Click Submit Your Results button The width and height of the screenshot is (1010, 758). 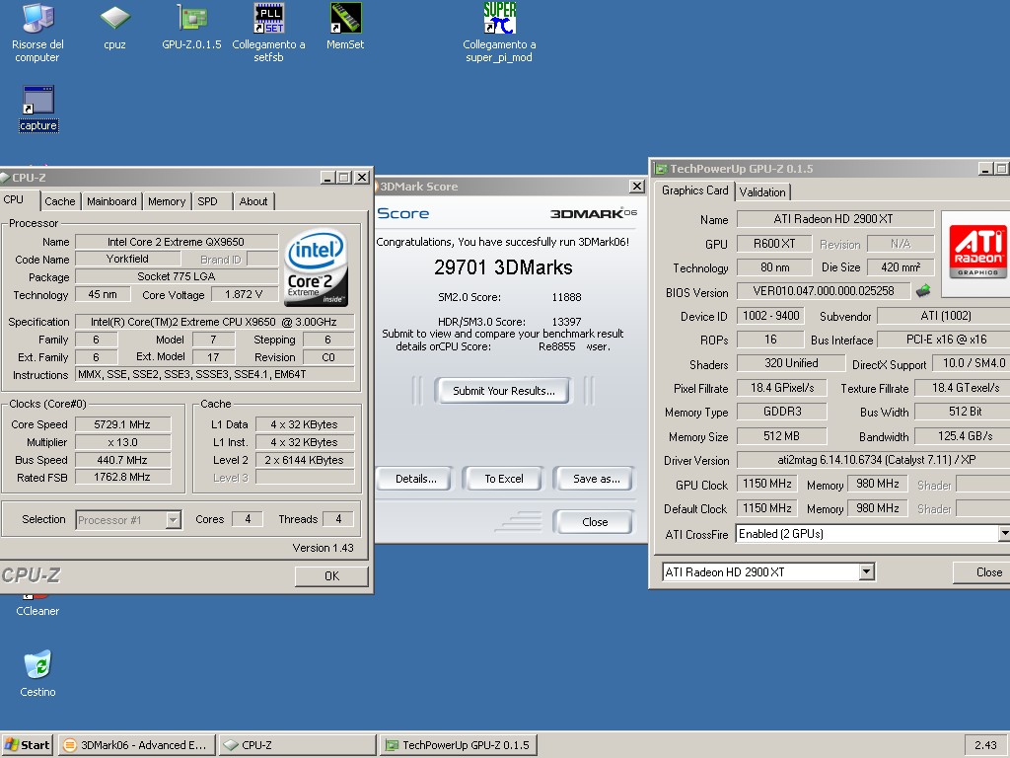point(503,391)
